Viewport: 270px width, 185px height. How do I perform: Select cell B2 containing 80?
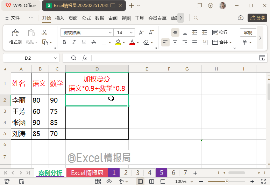(40, 101)
